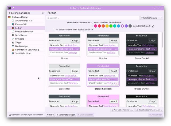Click the trash delete icon on Breeze Klassisch
Screen dimensions: 171x126
pos(116,84)
